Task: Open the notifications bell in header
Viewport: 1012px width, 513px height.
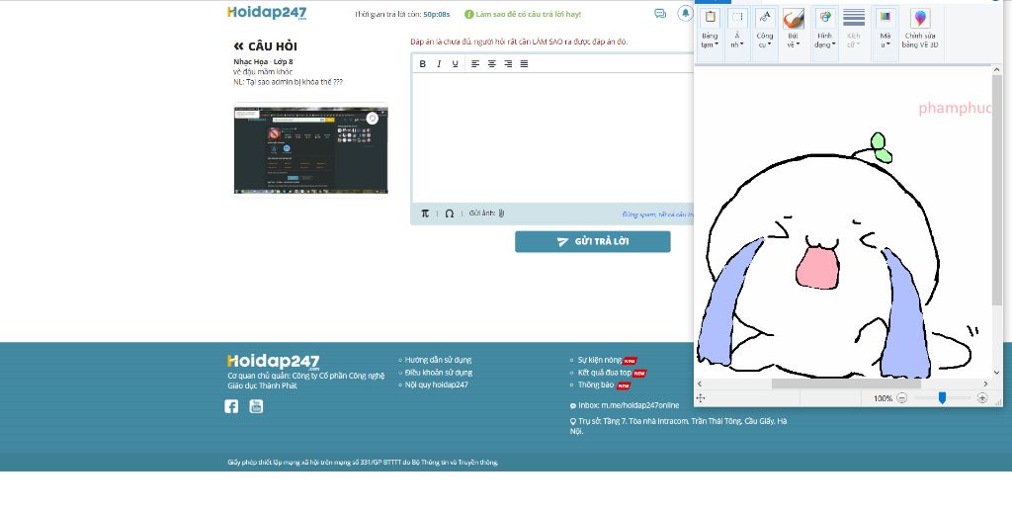Action: (x=685, y=14)
